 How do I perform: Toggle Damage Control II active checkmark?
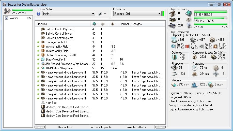click(38, 42)
